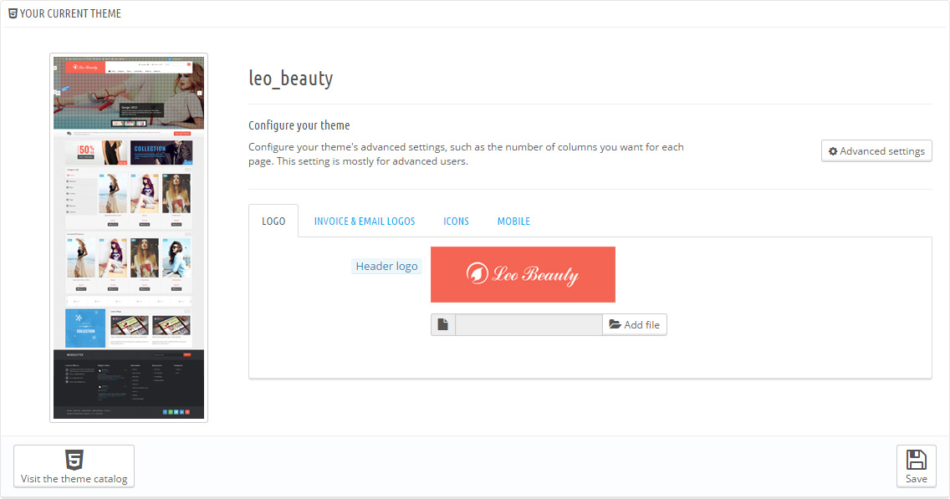The image size is (950, 499).
Task: Go to the Mobile tab
Action: click(x=513, y=221)
